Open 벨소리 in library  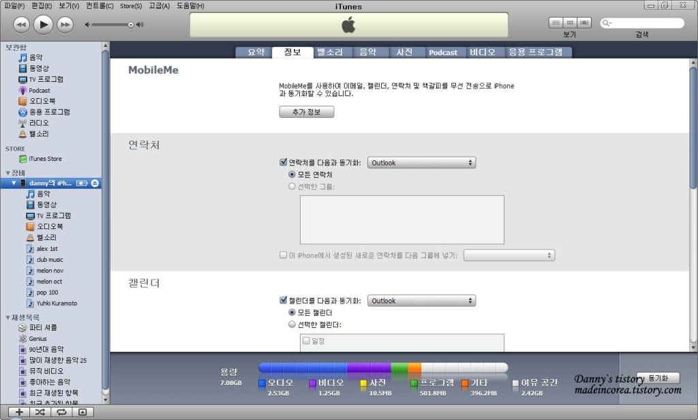pyautogui.click(x=34, y=134)
